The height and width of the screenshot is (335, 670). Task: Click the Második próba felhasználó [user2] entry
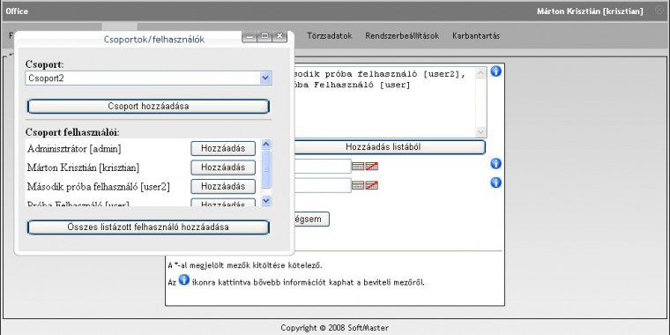[x=99, y=187]
